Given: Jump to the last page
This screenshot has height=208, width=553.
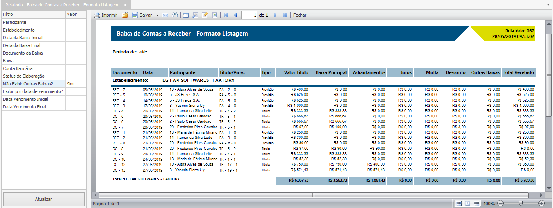Looking at the screenshot, I should (285, 15).
